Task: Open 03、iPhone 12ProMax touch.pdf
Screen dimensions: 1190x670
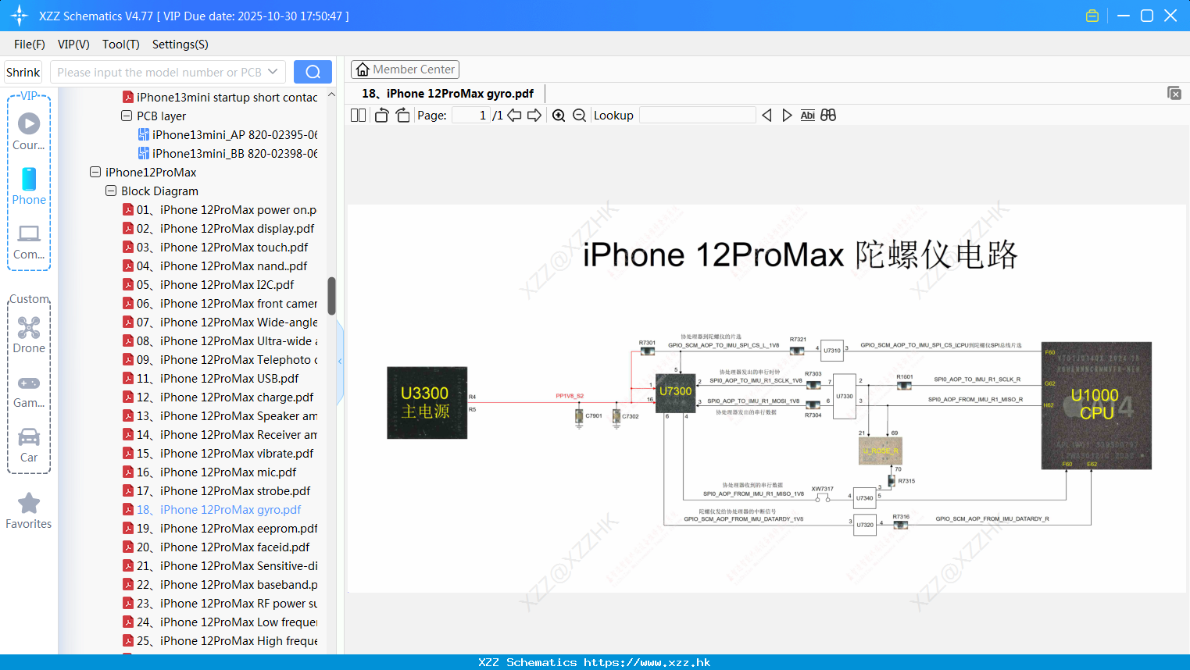Action: point(216,247)
